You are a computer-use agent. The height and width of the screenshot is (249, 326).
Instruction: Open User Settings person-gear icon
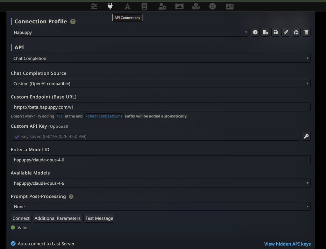(x=162, y=6)
